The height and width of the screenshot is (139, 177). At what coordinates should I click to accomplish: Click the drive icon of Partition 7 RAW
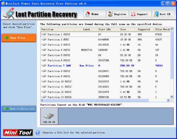pyautogui.click(x=44, y=65)
